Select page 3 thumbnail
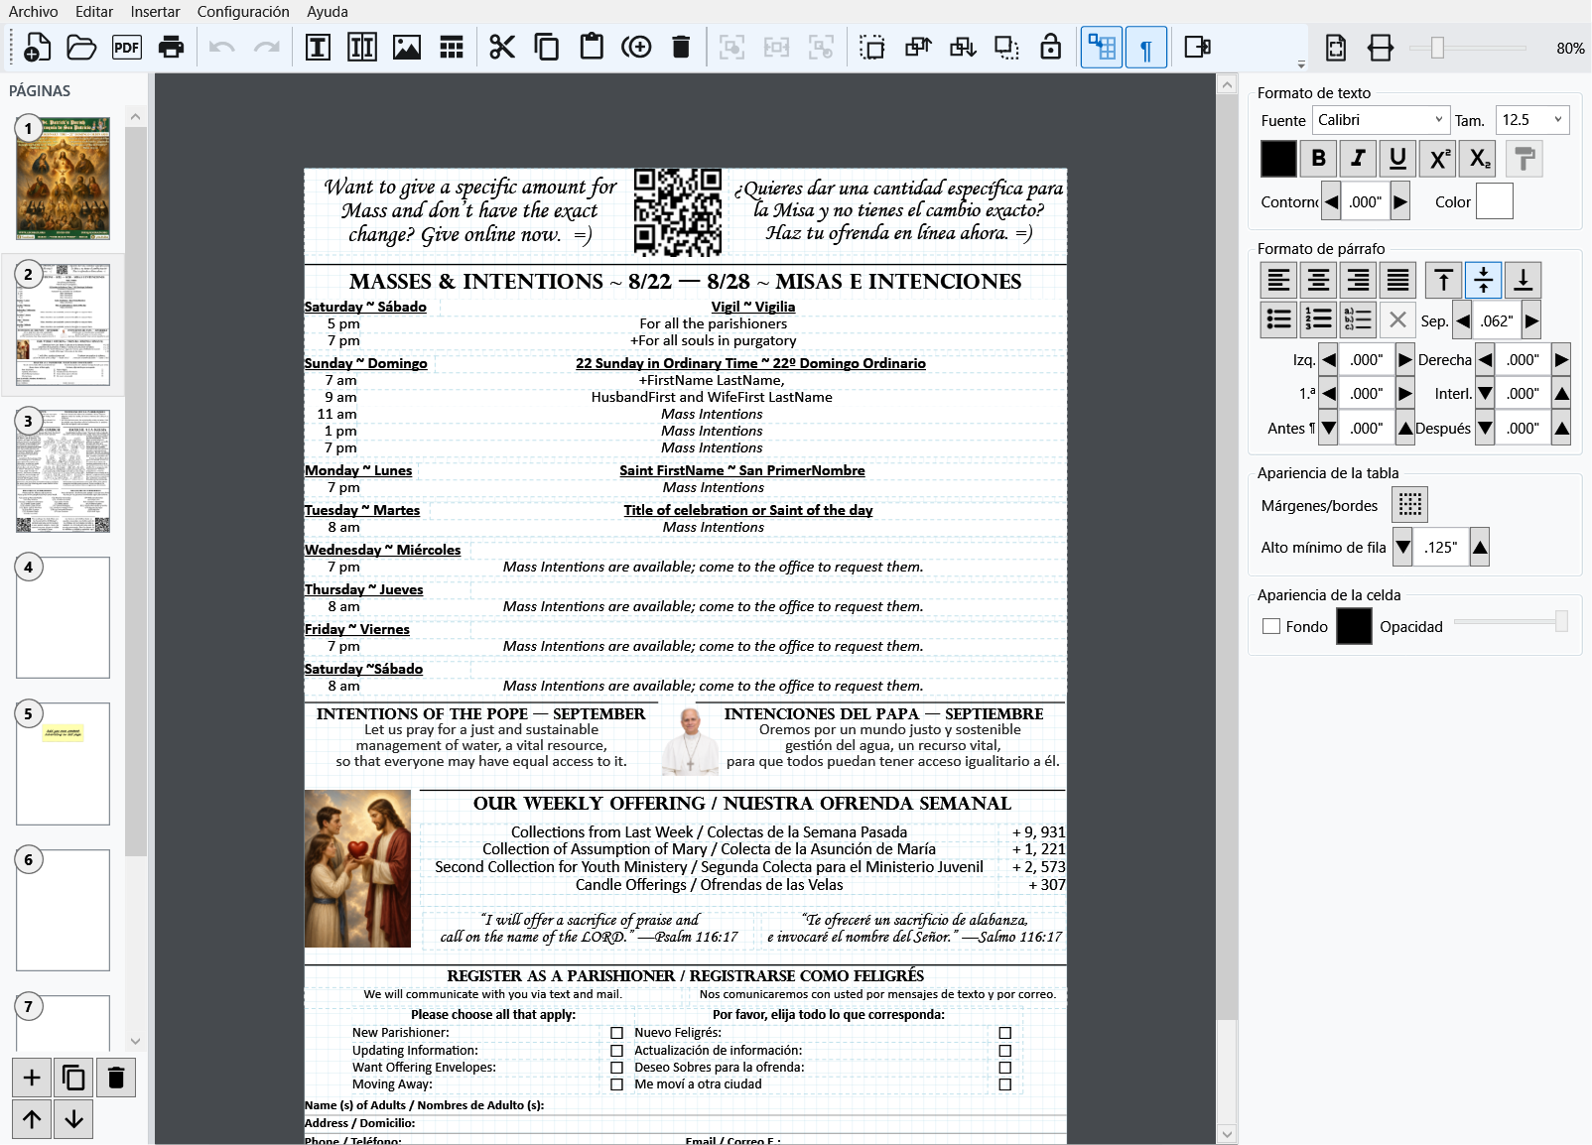 pos(63,471)
